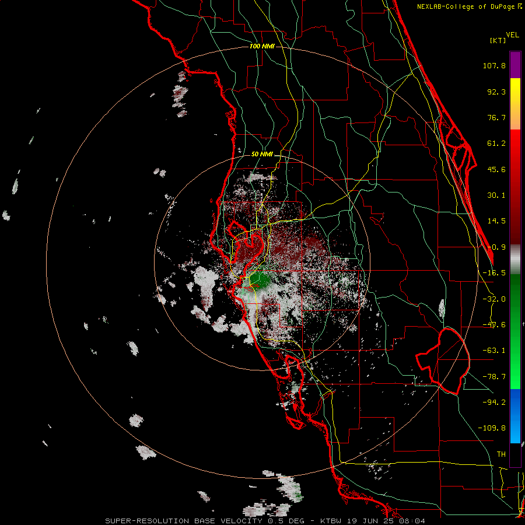Select the 107.8 velocity scale value
The height and width of the screenshot is (525, 525).
click(494, 65)
